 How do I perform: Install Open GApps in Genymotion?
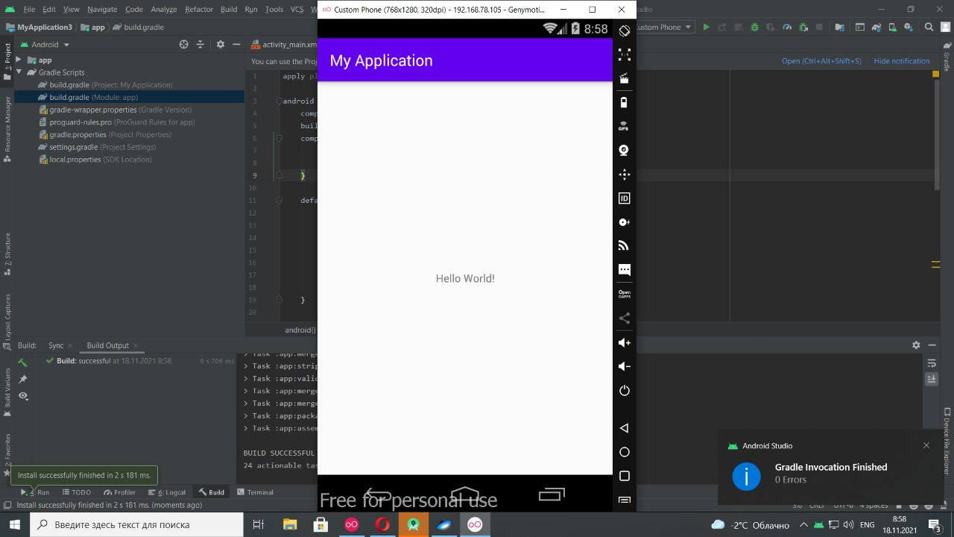click(x=625, y=295)
